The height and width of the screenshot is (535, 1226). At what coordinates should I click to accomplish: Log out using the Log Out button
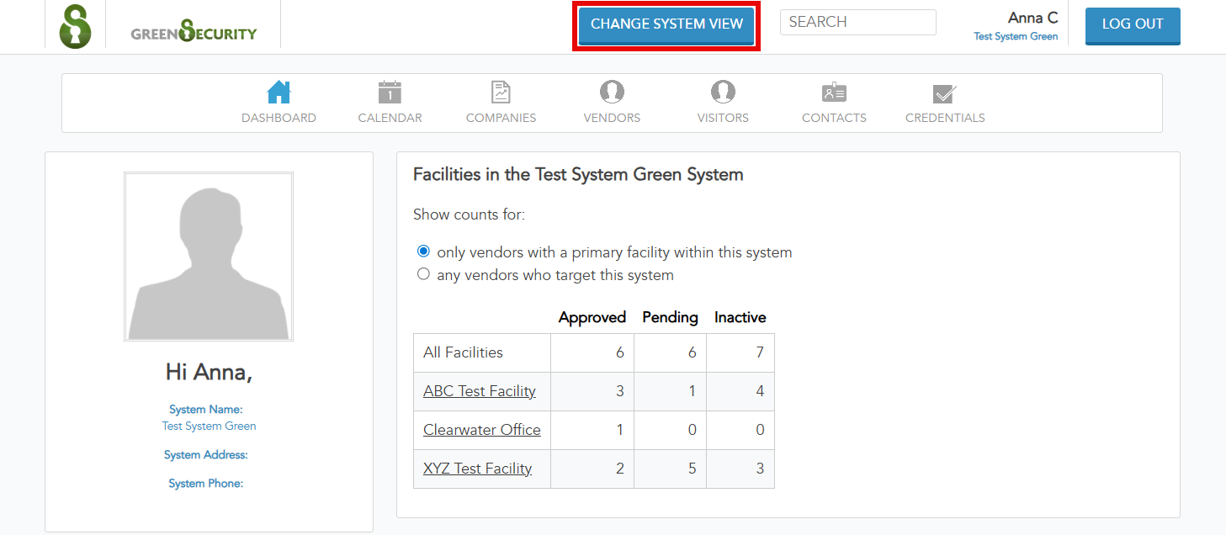click(x=1132, y=25)
